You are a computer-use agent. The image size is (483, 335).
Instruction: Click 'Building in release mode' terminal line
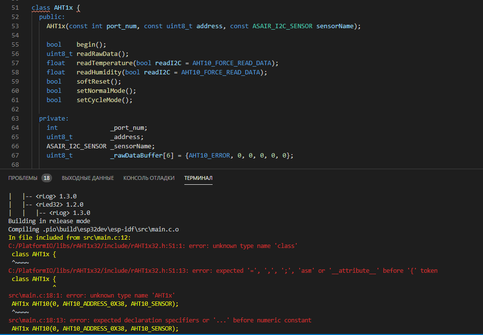(49, 221)
